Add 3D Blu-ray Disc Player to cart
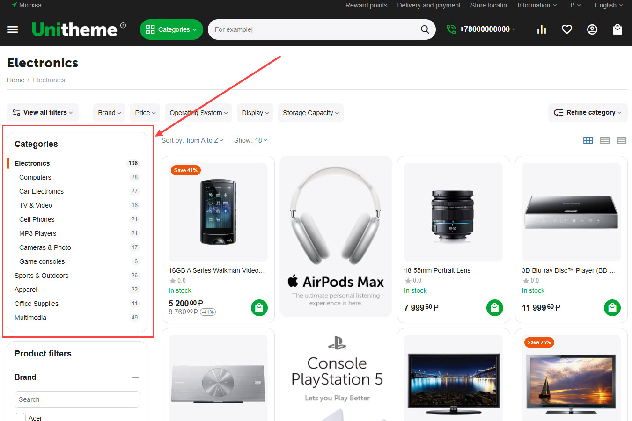Screen dimensions: 632x421 coord(612,308)
